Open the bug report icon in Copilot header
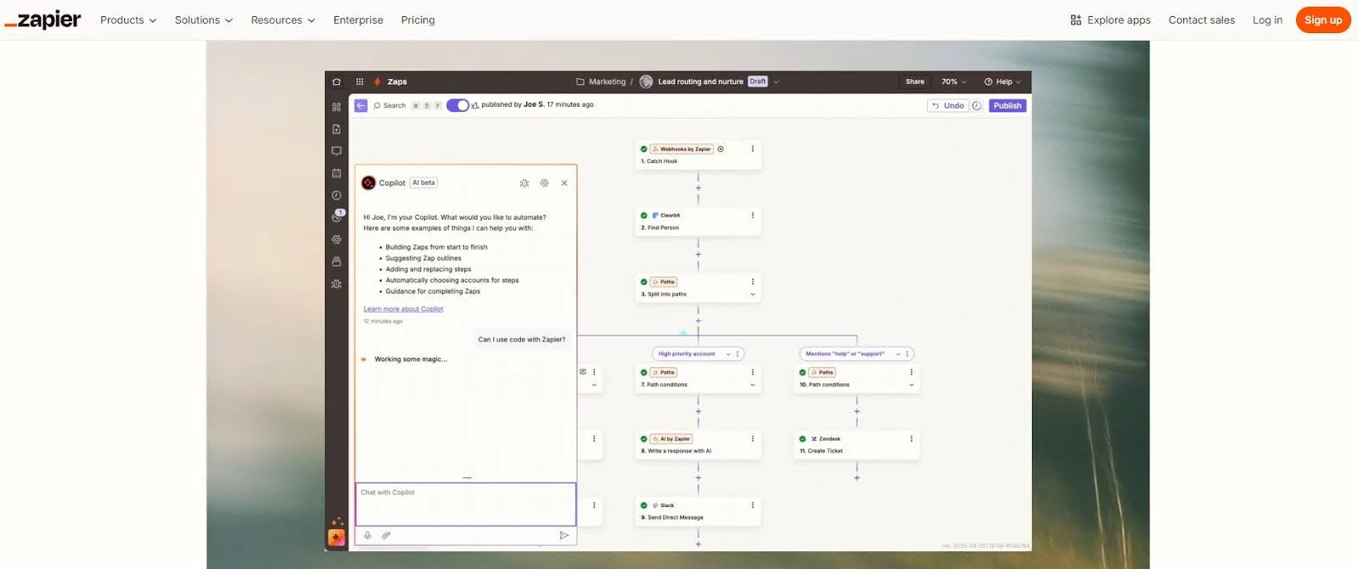This screenshot has height=569, width=1358. [525, 183]
